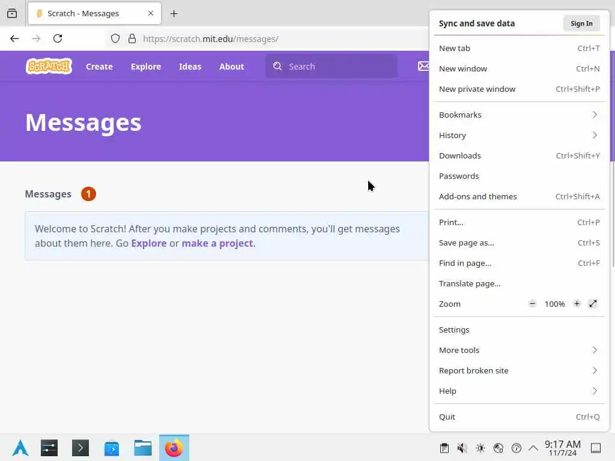Screen dimensions: 615x461
Task: Open the software store icon in taskbar
Action: click(x=112, y=448)
